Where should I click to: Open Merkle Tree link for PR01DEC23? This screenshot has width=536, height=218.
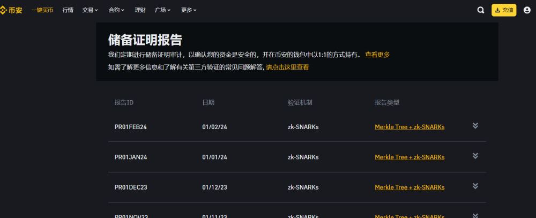[410, 187]
